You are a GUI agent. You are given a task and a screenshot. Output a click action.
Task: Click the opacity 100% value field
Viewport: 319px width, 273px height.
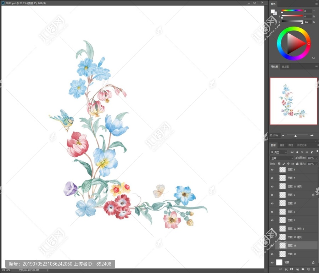[x=310, y=158]
